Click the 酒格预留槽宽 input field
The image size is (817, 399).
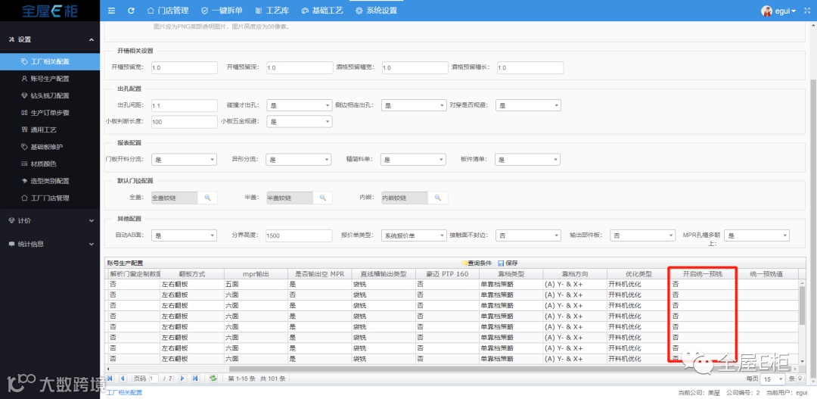click(415, 68)
